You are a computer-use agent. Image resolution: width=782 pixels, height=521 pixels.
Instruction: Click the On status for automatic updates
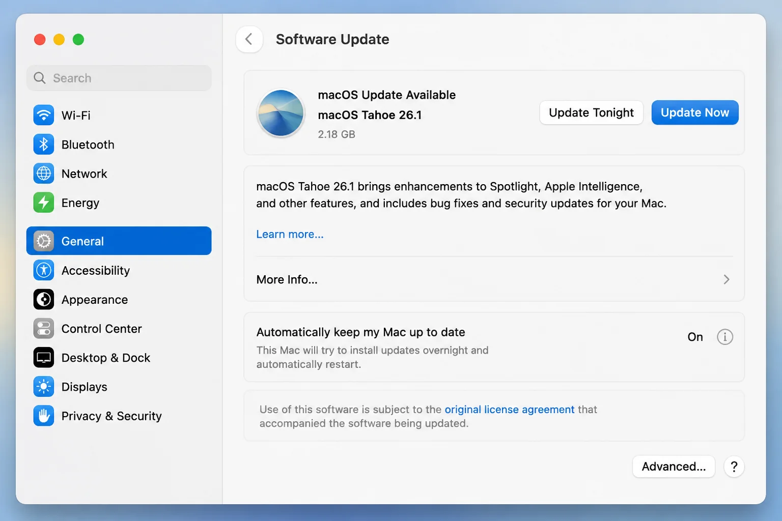[695, 337]
